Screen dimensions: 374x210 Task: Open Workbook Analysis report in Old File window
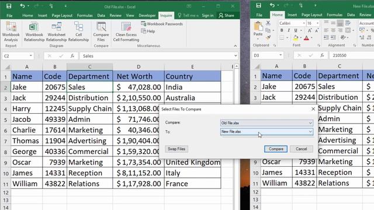pos(11,32)
